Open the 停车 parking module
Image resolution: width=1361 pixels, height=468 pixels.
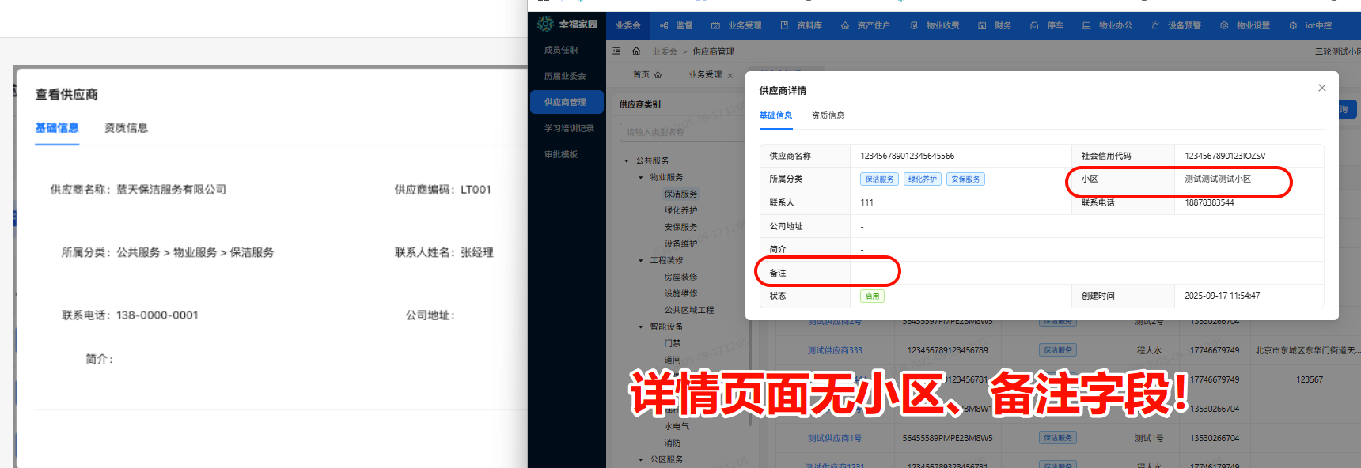coord(1047,25)
